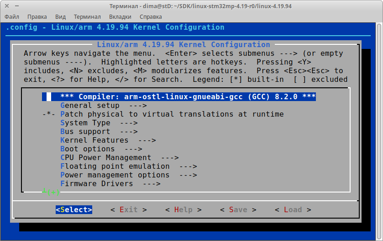Open Floating point emulation submenu
This screenshot has width=383, height=241.
[x=128, y=166]
